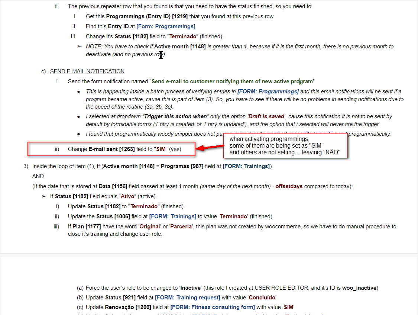Click "Entry ID" in the Find this line
This screenshot has height=315, width=418.
(118, 26)
